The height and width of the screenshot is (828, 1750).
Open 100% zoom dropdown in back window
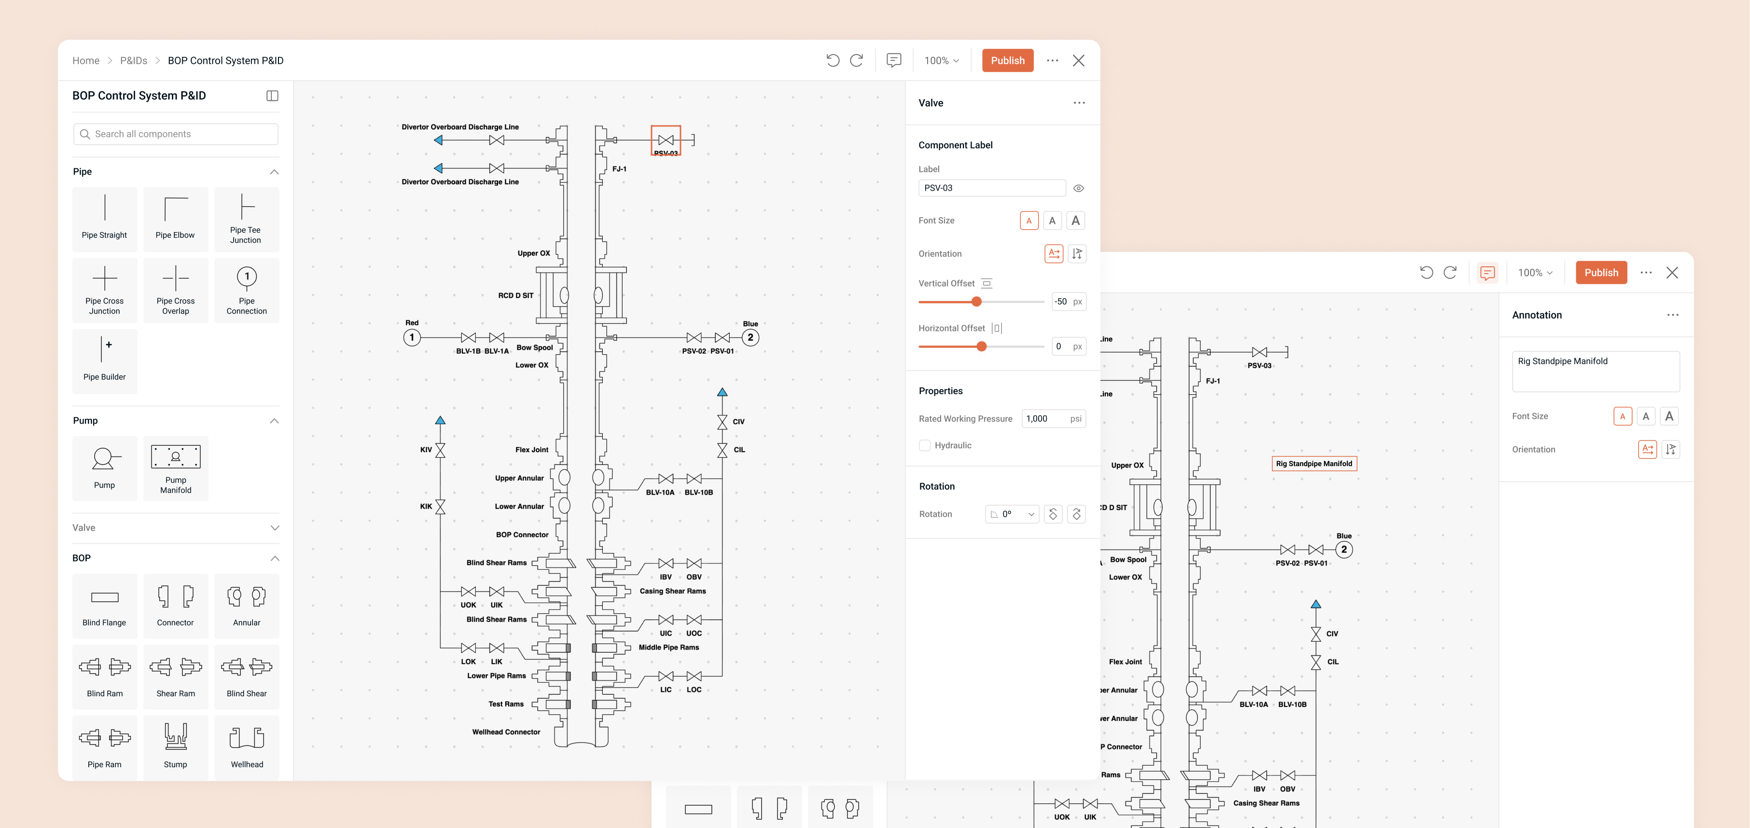(1535, 272)
